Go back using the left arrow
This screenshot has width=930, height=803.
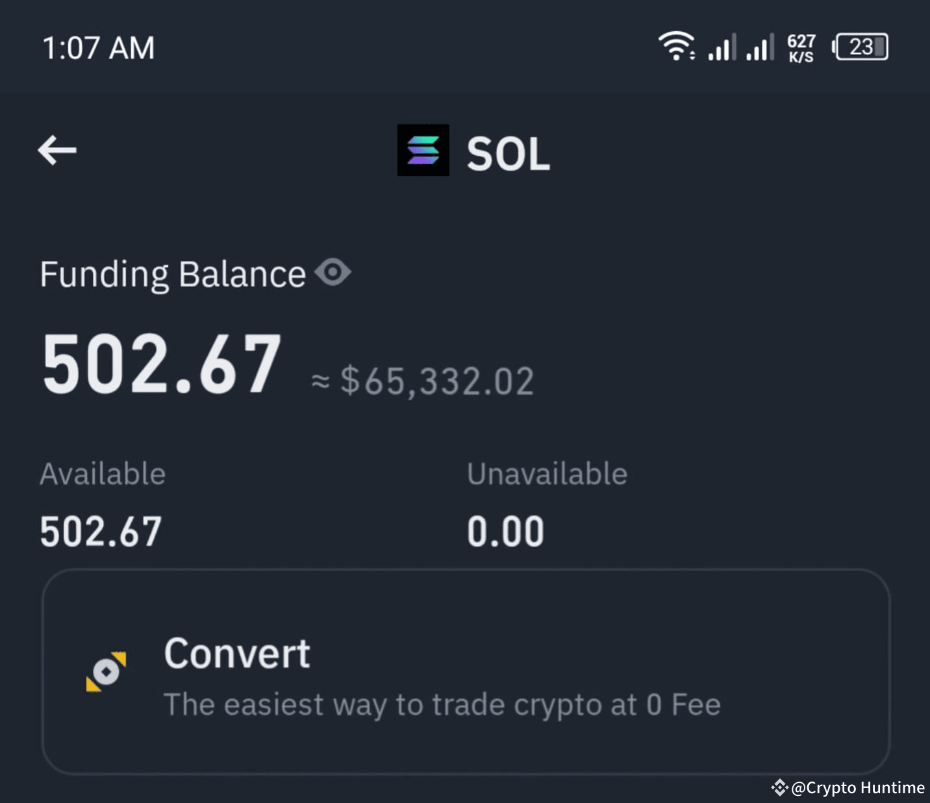pyautogui.click(x=57, y=150)
